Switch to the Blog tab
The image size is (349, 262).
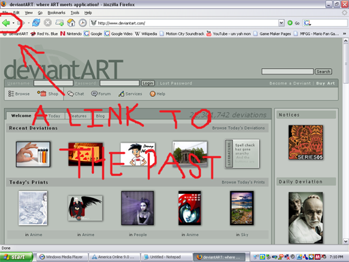[x=100, y=116]
